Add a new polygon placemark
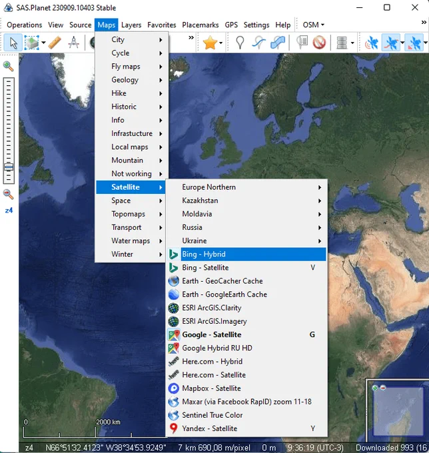This screenshot has width=429, height=453. click(278, 43)
